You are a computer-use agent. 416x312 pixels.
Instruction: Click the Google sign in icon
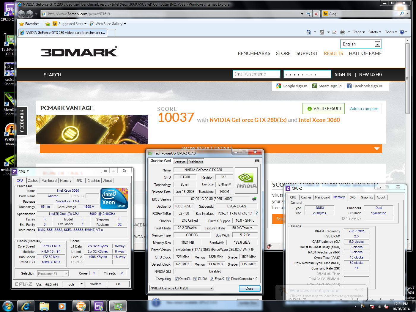[278, 86]
